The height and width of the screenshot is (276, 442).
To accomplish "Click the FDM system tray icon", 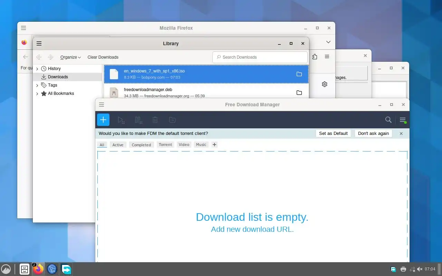I will [x=393, y=269].
